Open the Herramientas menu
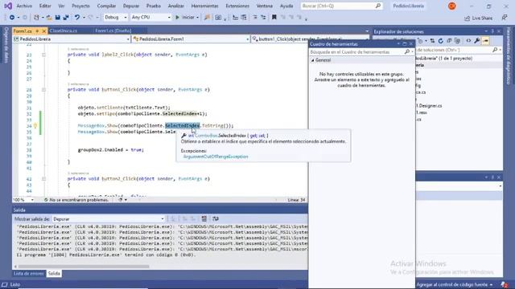The height and width of the screenshot is (289, 515). click(x=204, y=6)
